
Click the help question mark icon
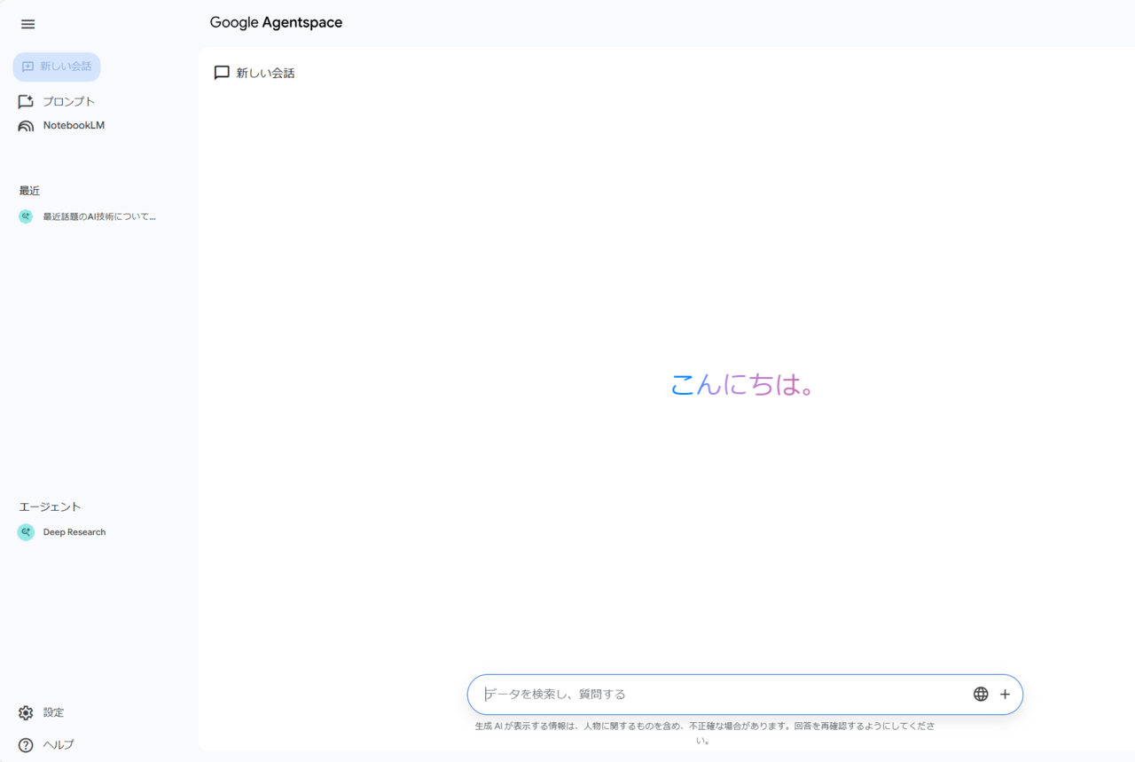[x=26, y=744]
